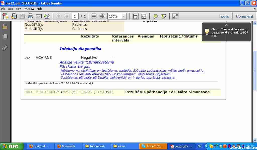This screenshot has height=150, width=257.
Task: Open the View menu
Action: click(x=19, y=9)
